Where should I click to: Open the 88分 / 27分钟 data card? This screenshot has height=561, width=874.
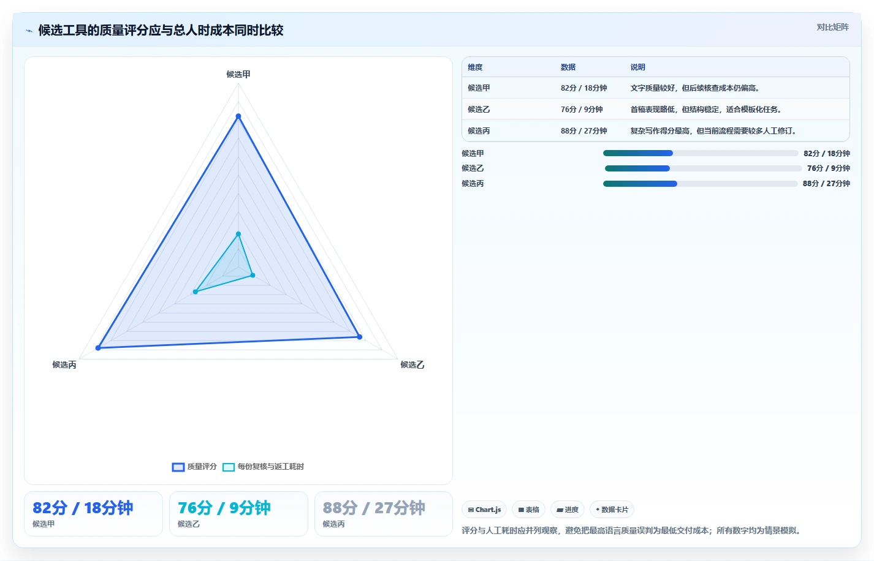point(384,514)
